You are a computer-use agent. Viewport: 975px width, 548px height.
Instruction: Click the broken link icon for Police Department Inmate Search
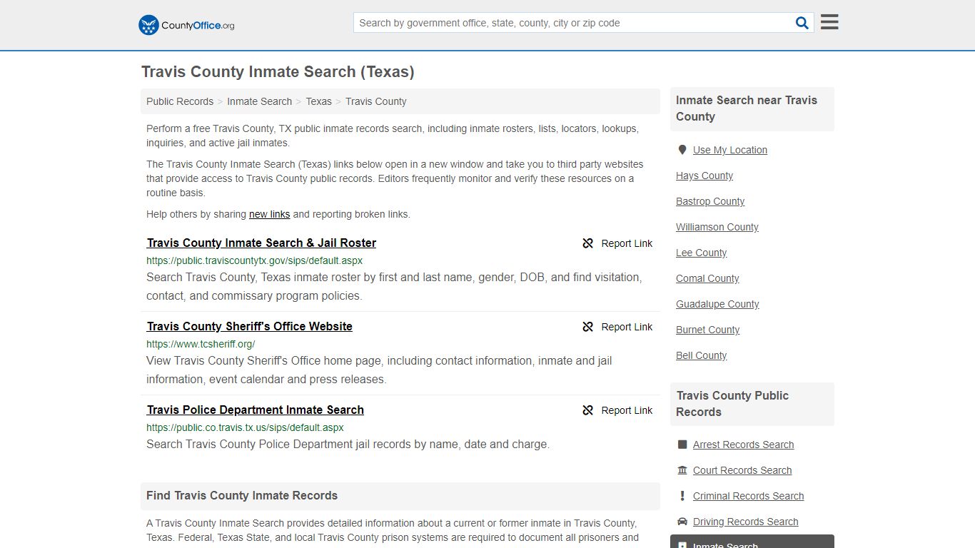[588, 410]
